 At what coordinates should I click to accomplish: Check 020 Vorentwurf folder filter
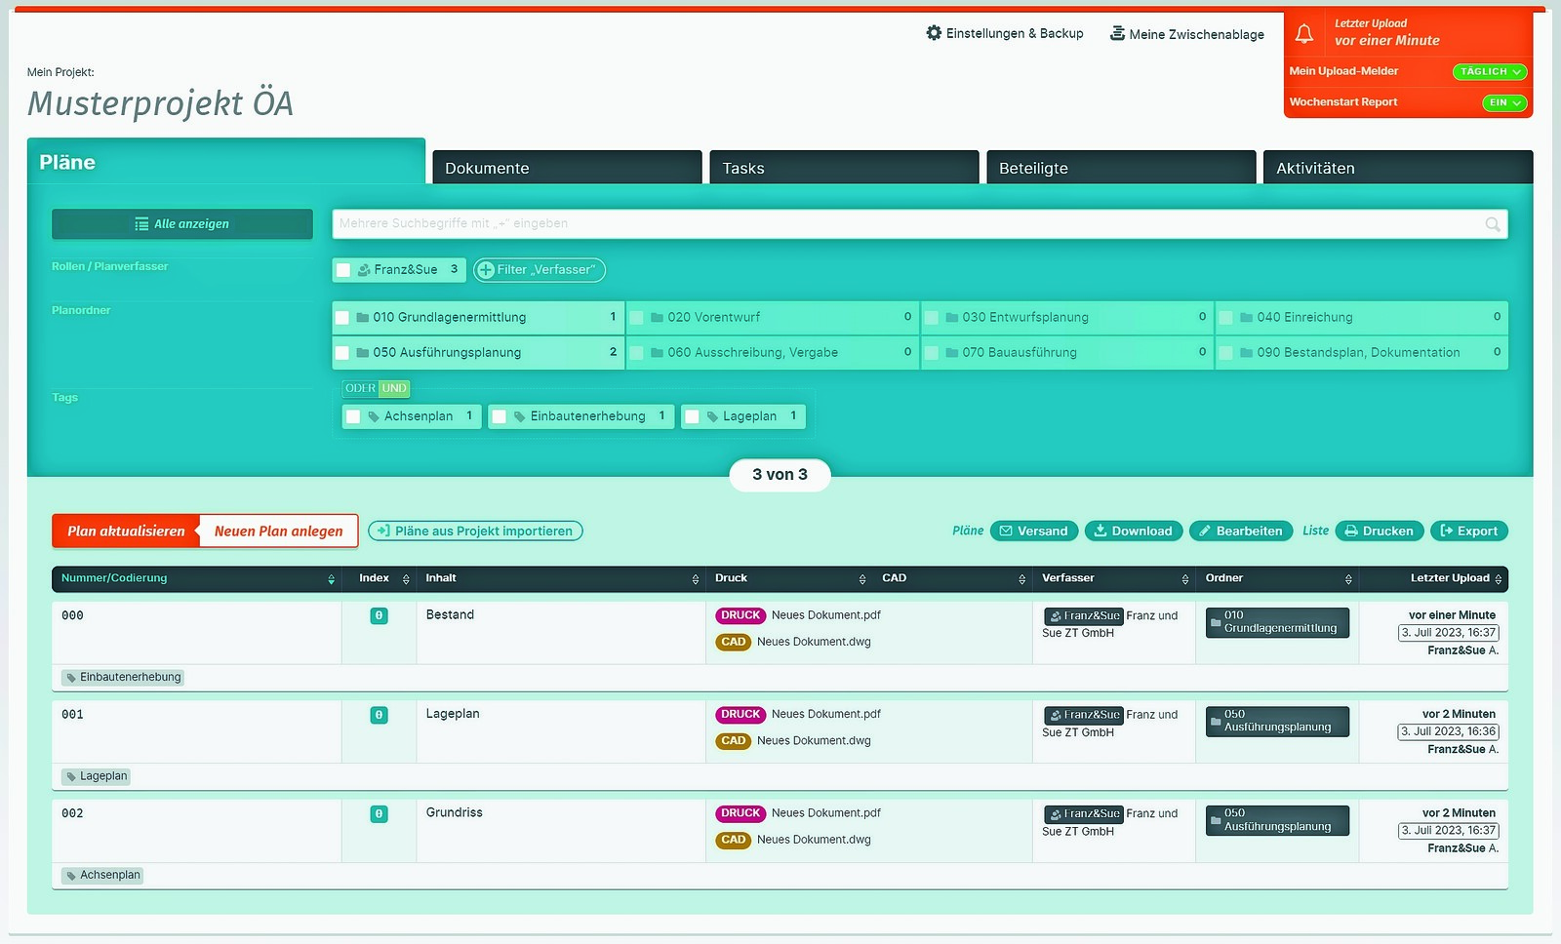(x=637, y=318)
